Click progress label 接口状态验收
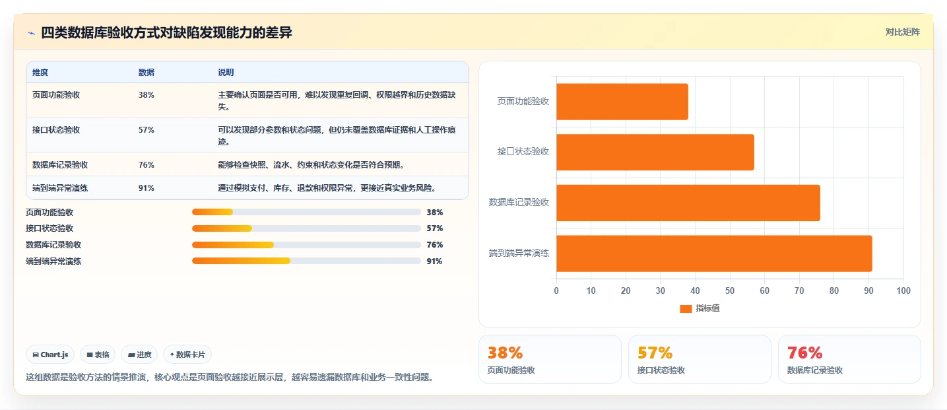 click(x=49, y=228)
